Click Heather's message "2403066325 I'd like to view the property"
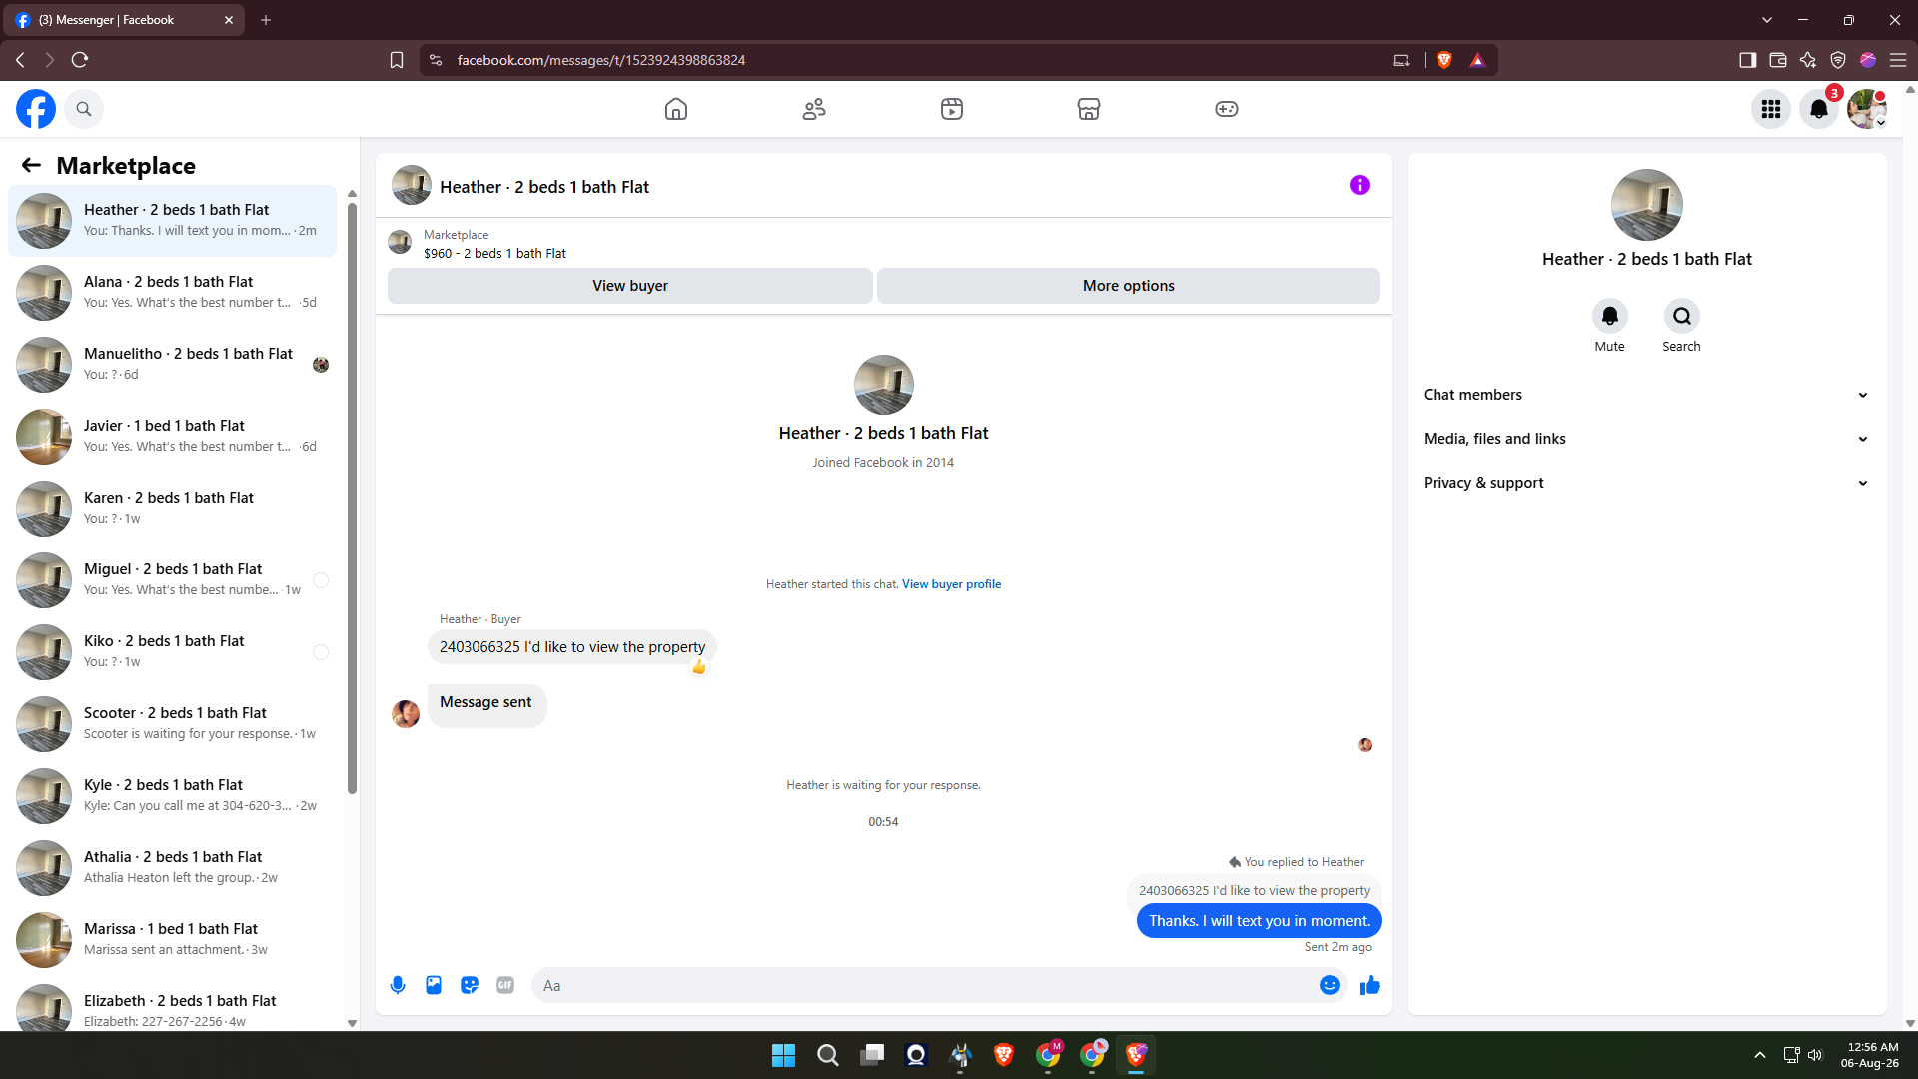The height and width of the screenshot is (1079, 1918). 572,647
